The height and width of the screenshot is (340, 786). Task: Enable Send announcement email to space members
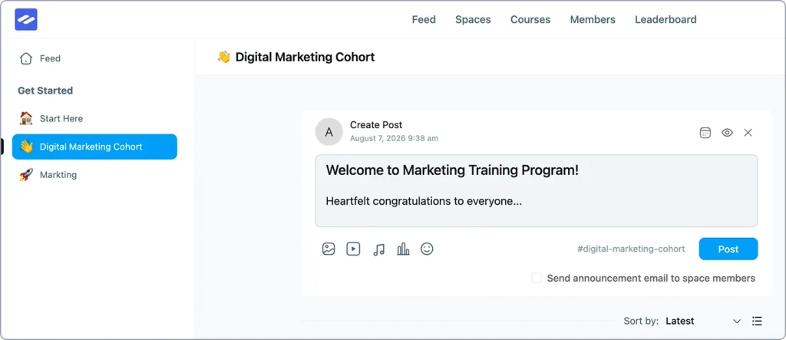pos(537,278)
